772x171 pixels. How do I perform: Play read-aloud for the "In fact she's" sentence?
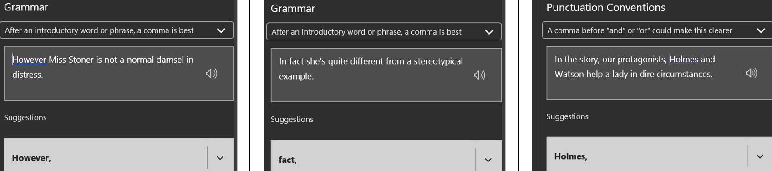pos(479,75)
